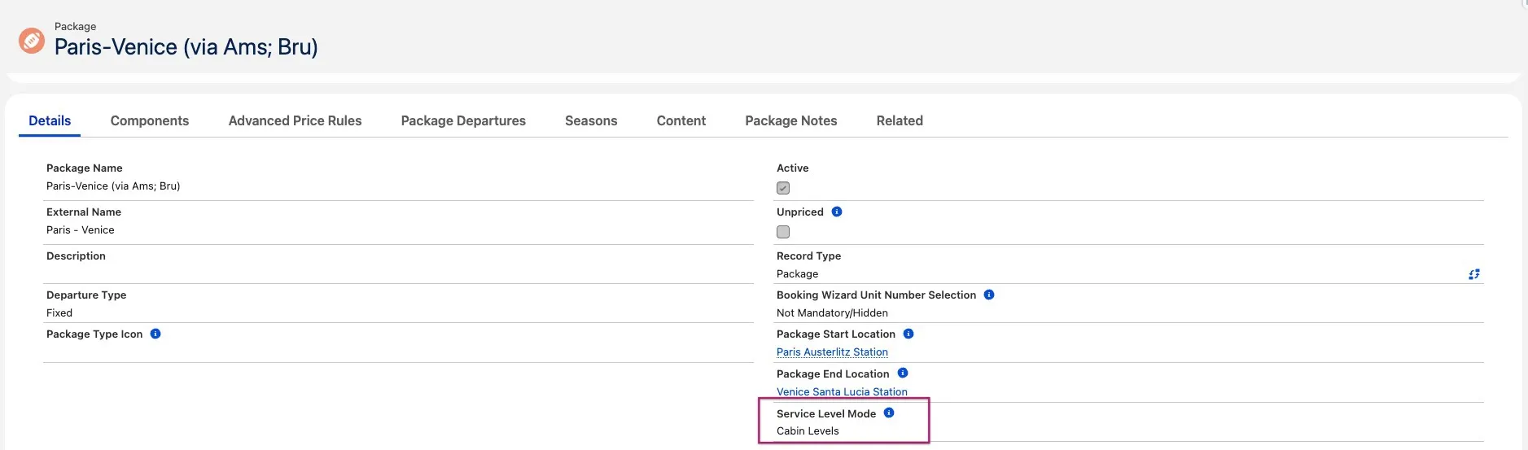Click info icon beside Package Type Icon
The width and height of the screenshot is (1528, 450).
pyautogui.click(x=155, y=334)
